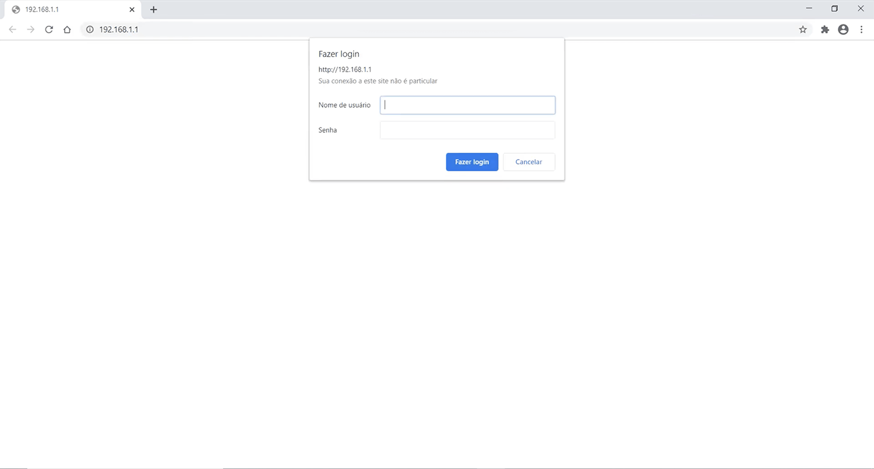This screenshot has width=874, height=469.
Task: Close the 192.168.1.1 tab
Action: (x=132, y=10)
